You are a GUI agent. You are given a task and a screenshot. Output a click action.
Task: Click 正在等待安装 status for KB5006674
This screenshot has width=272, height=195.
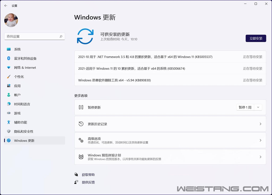[x=253, y=68]
